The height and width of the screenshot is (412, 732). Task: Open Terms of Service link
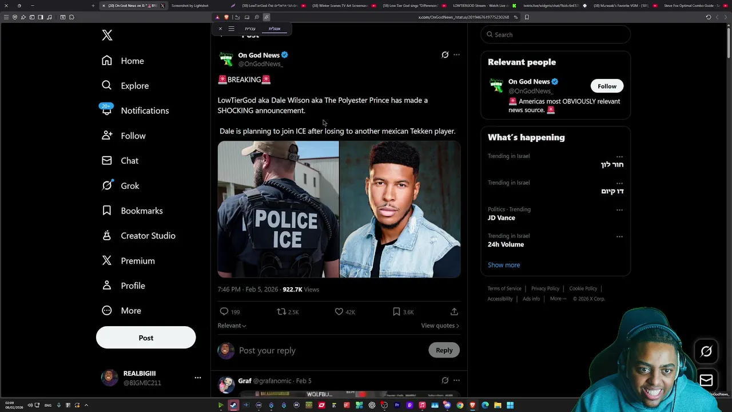coord(504,288)
